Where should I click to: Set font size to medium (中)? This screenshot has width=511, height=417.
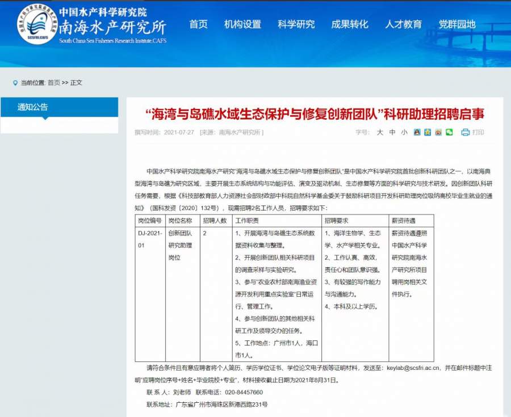click(x=392, y=132)
